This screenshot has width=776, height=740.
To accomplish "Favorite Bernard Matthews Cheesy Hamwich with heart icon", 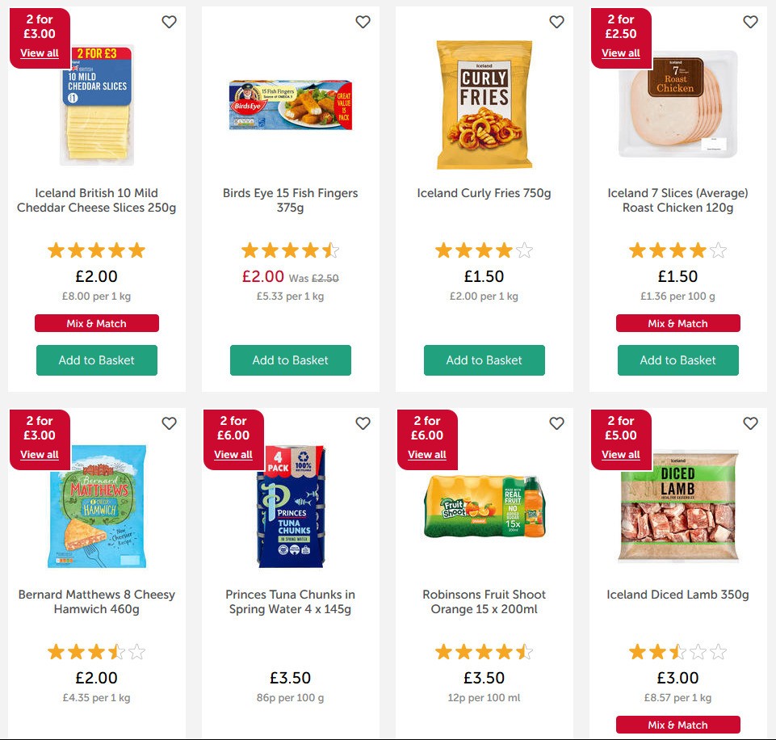I will point(169,423).
